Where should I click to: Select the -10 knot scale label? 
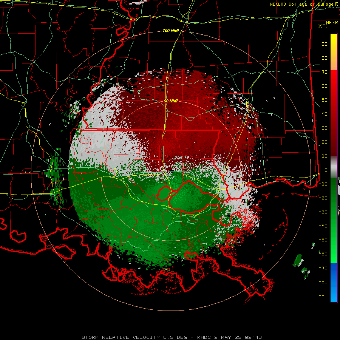(323, 184)
